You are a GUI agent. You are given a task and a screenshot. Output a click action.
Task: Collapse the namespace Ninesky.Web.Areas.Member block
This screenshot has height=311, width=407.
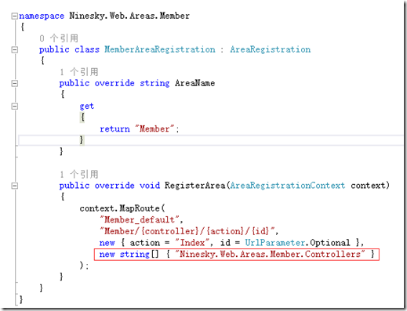(14, 16)
